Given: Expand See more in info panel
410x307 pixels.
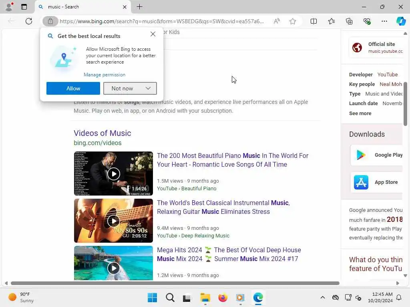Looking at the screenshot, I should pos(360,113).
